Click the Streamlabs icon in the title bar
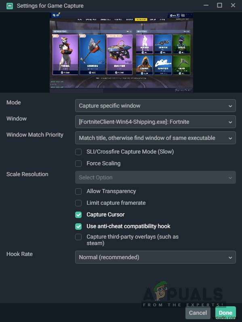242x322 pixels. click(x=9, y=6)
